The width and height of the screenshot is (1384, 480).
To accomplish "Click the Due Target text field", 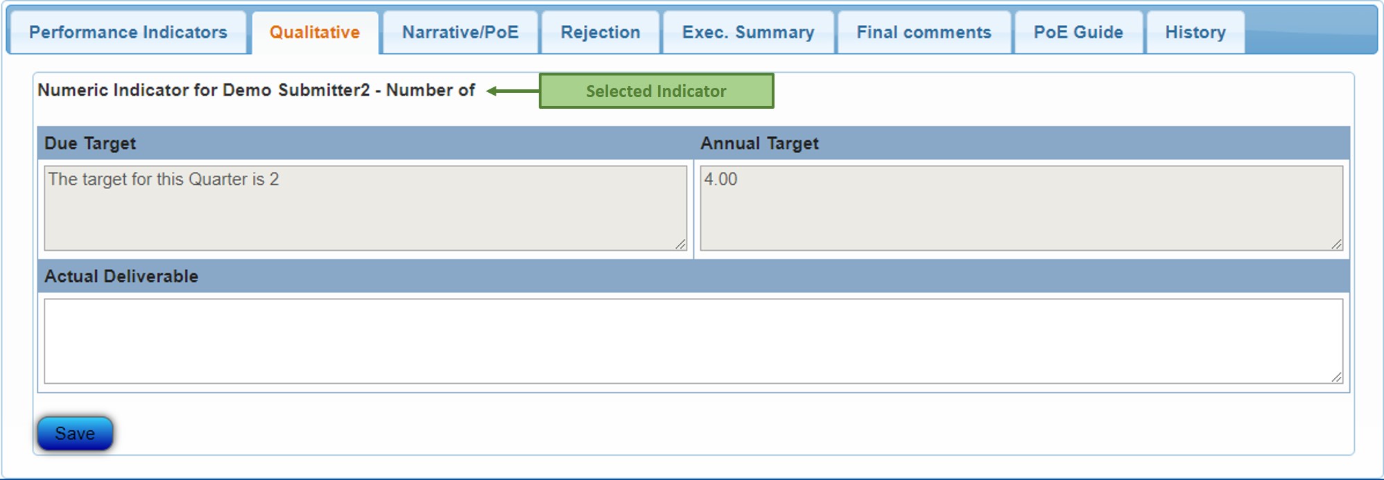I will coord(365,208).
